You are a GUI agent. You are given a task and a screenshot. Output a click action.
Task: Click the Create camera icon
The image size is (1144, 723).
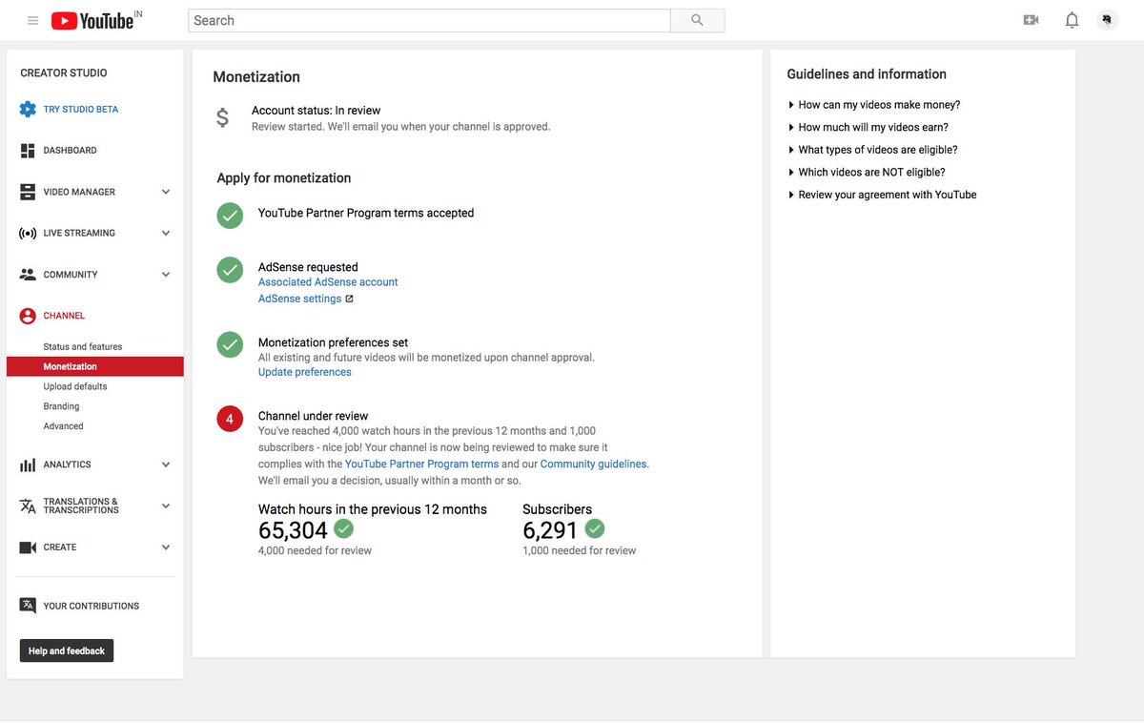tap(28, 547)
